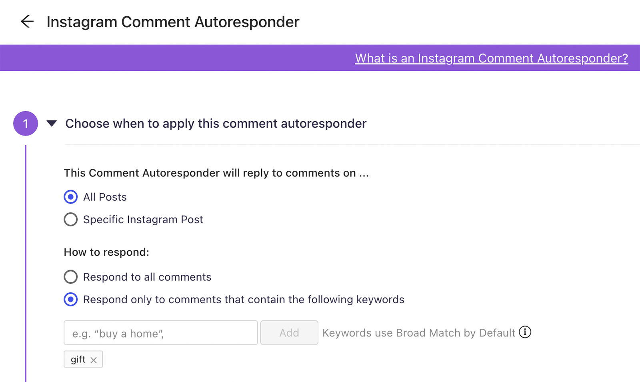The image size is (640, 382).
Task: Show Broad Match info tooltip icon
Action: pyautogui.click(x=525, y=332)
